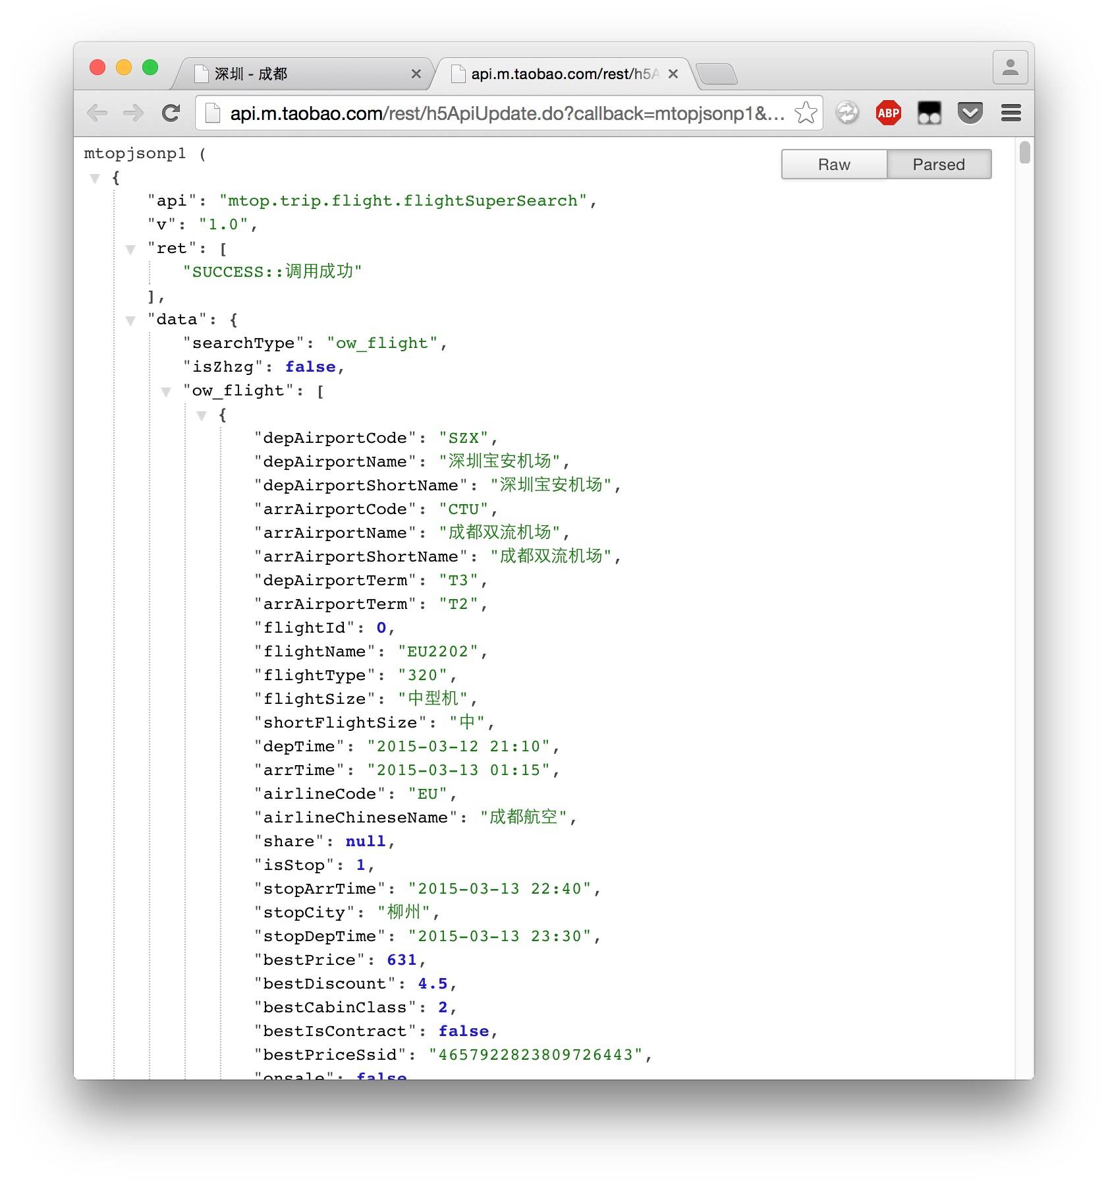The width and height of the screenshot is (1108, 1185).
Task: Click the depAirportCode "SZX" value
Action: tap(464, 438)
